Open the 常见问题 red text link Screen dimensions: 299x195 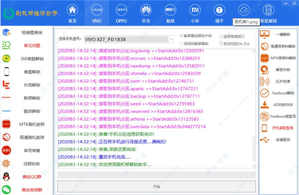tap(32, 45)
